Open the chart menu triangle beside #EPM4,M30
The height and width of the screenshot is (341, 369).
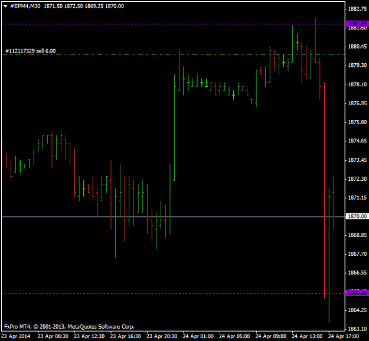coord(5,7)
